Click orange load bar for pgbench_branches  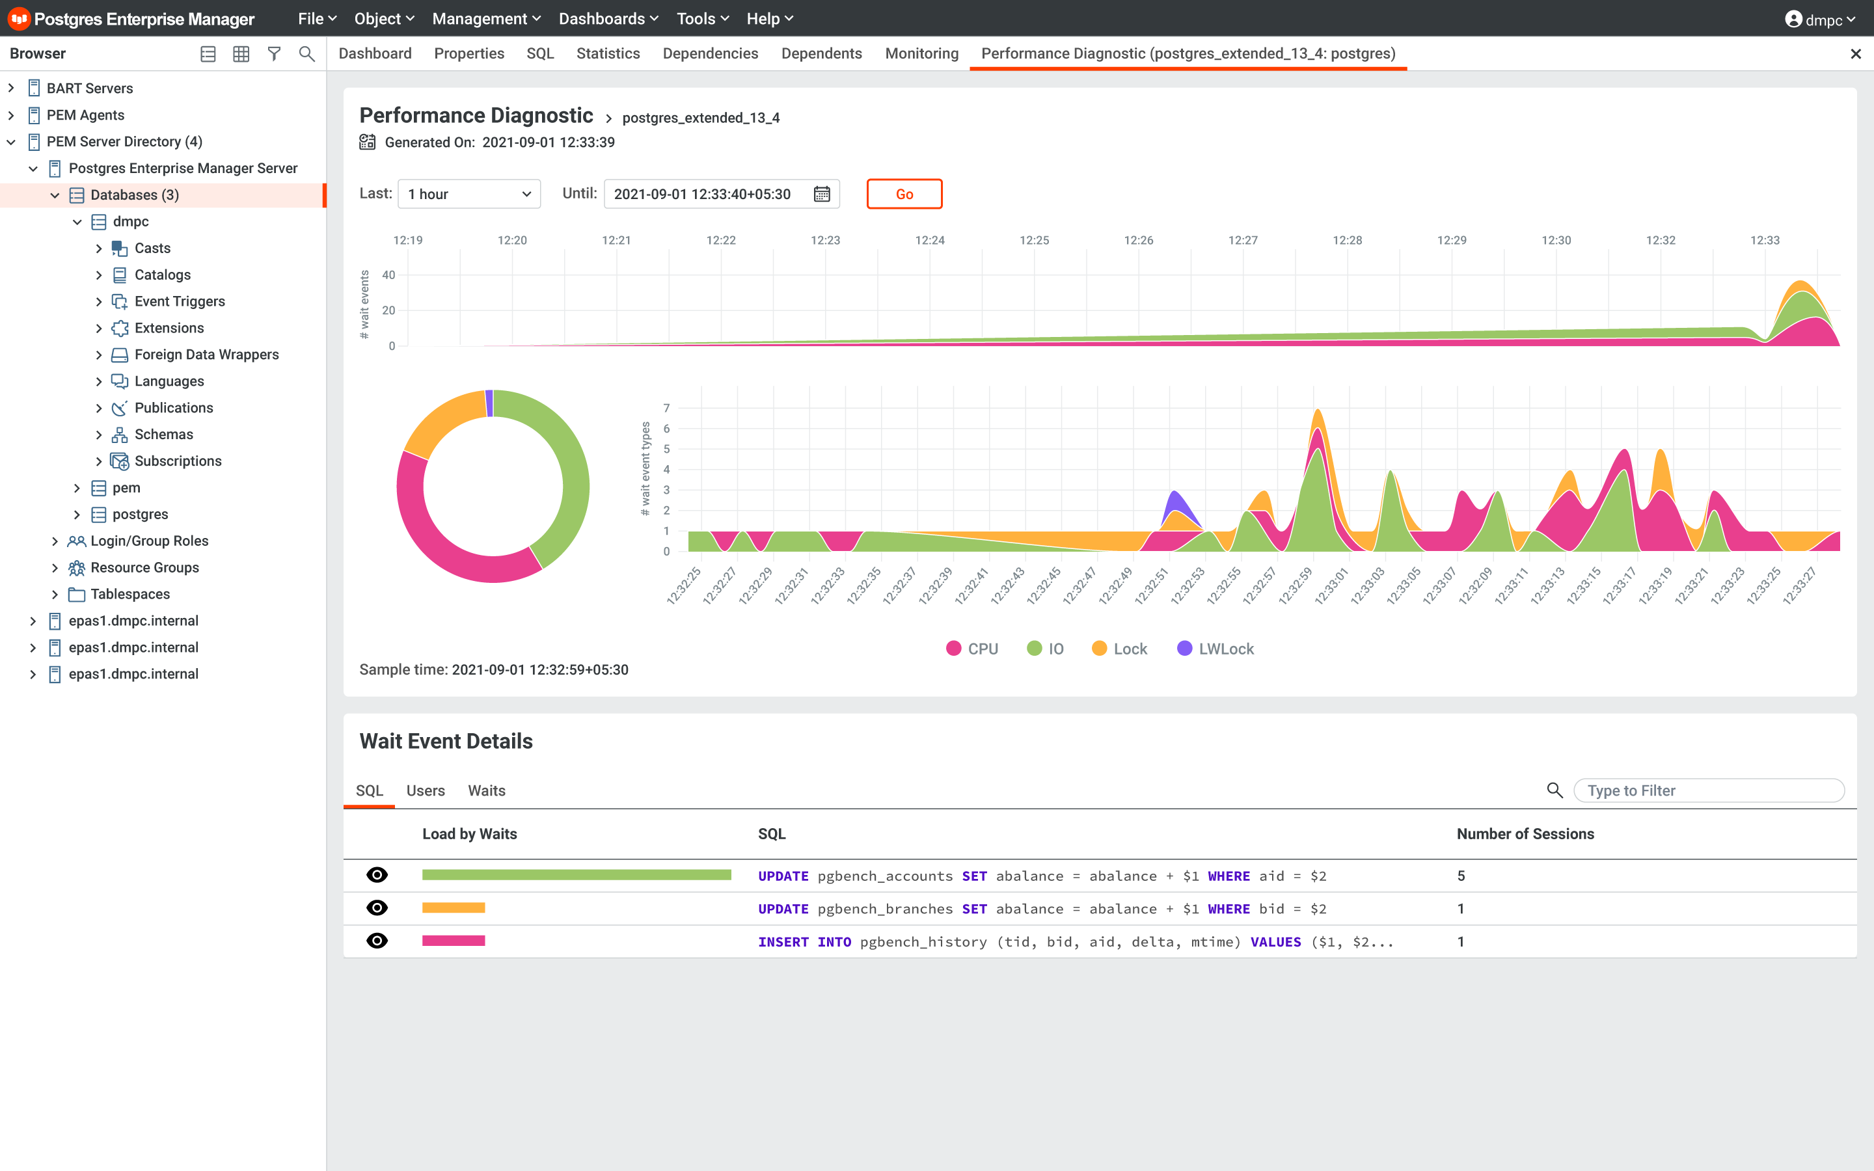tap(453, 908)
